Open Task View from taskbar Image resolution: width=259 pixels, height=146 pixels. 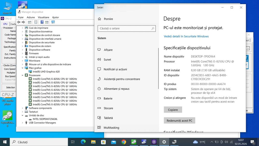(x=73, y=142)
